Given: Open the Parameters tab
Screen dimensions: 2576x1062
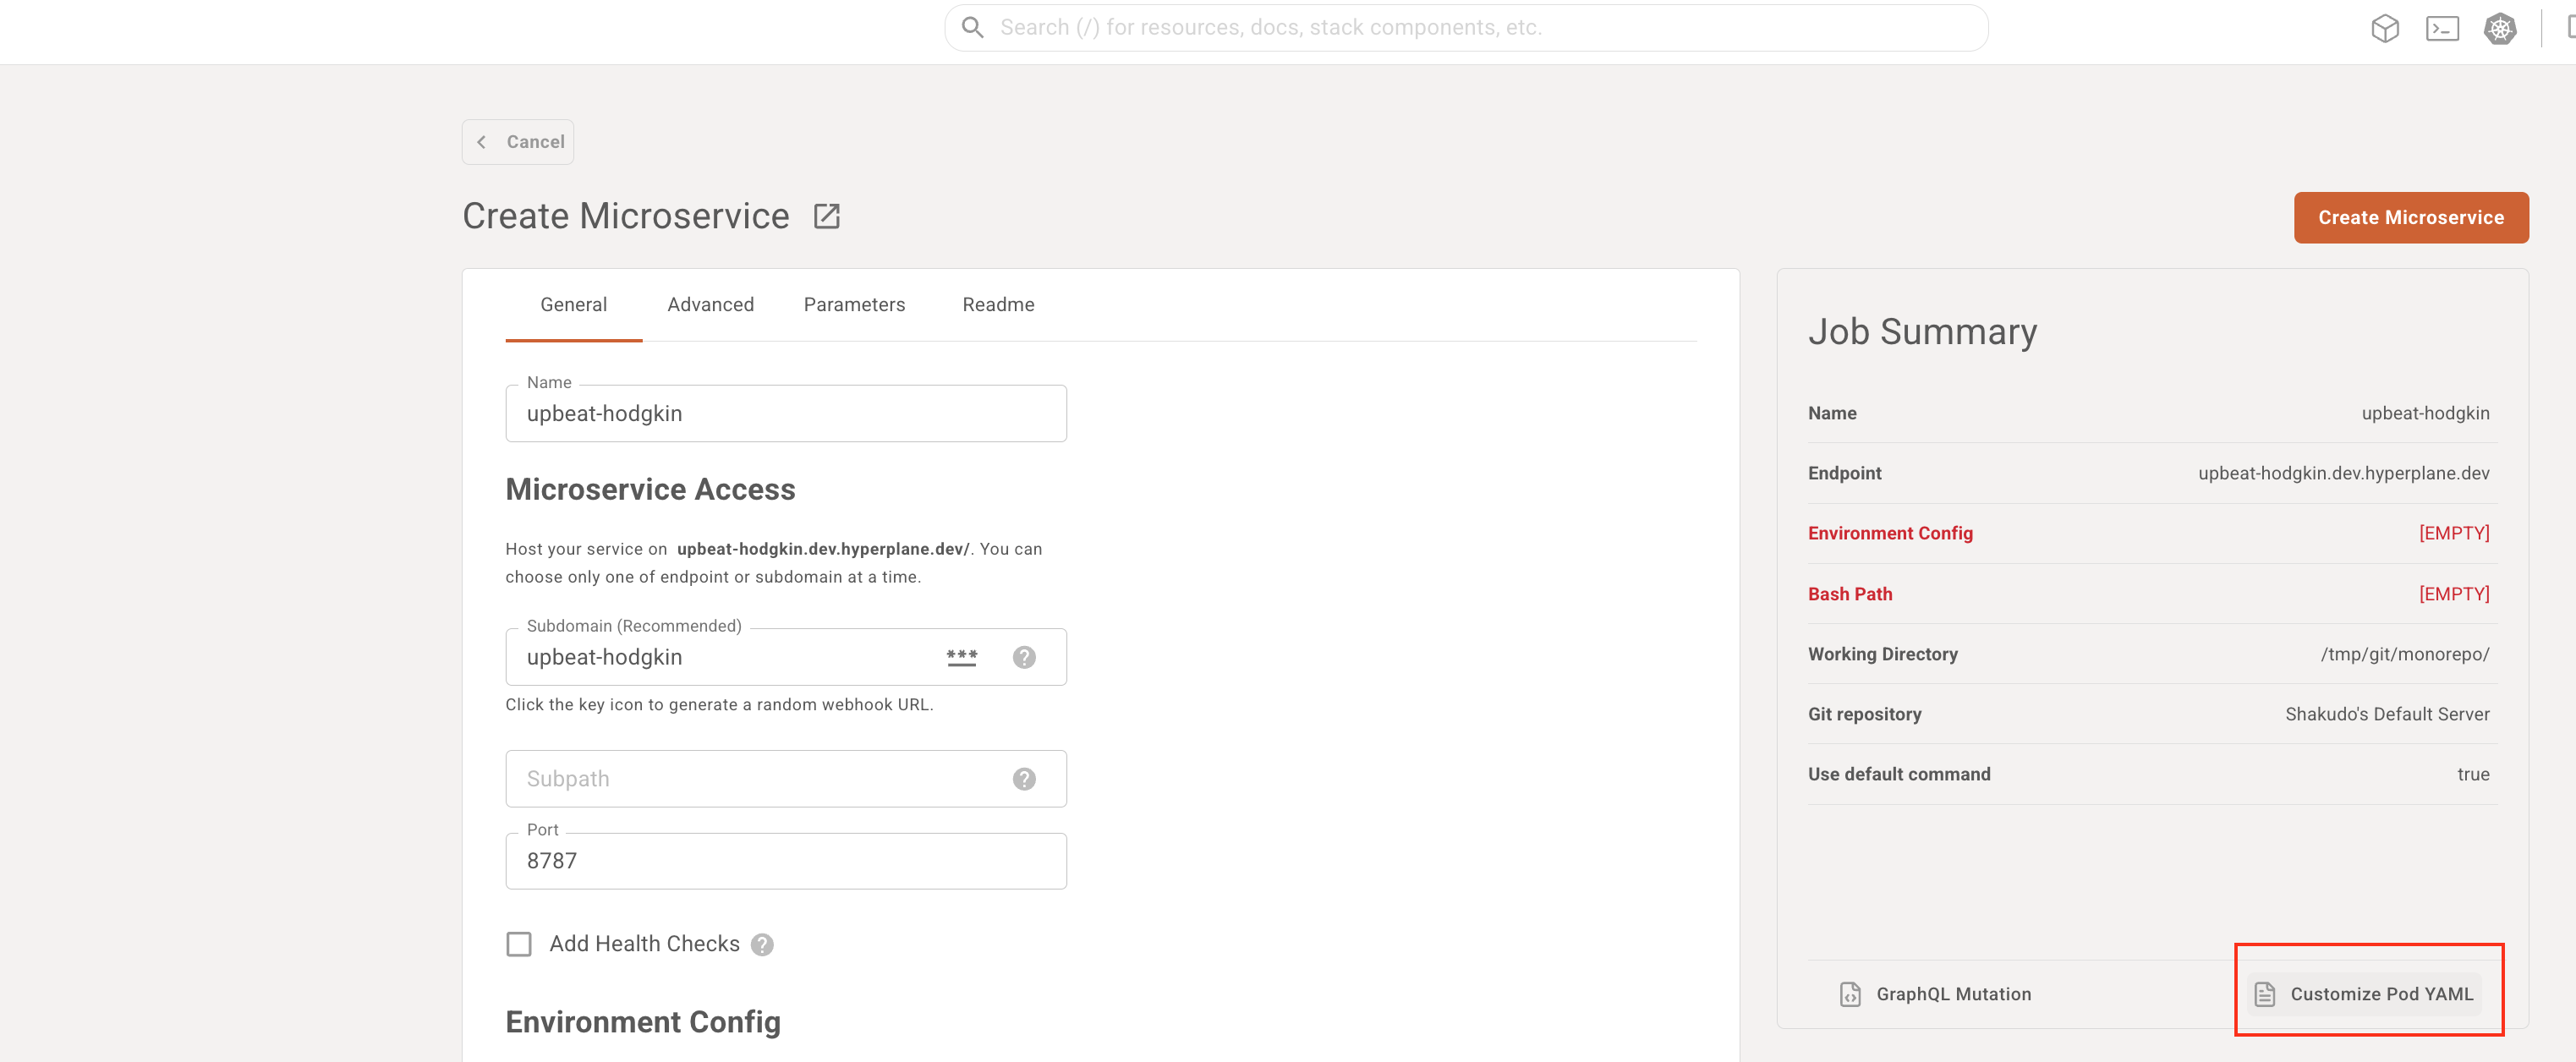Looking at the screenshot, I should coord(854,305).
